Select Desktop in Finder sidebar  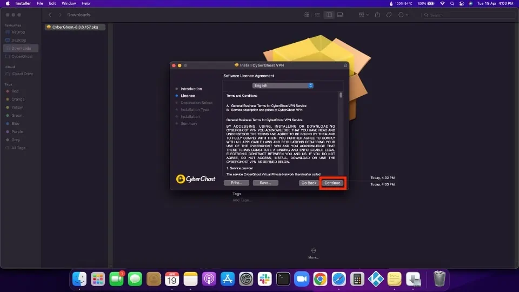18,40
